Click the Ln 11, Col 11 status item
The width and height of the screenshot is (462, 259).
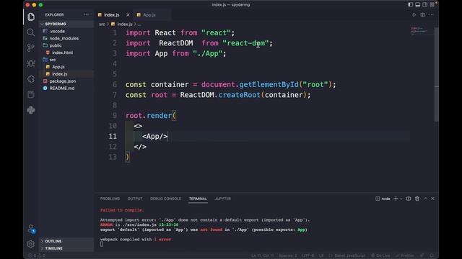point(263,255)
